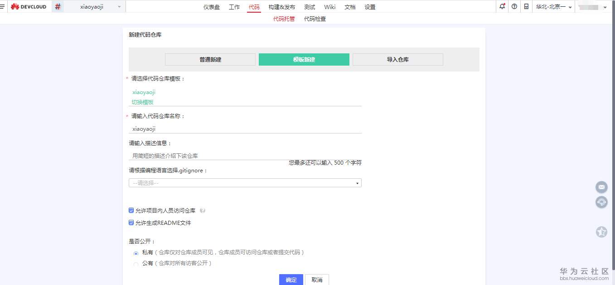This screenshot has width=615, height=285.
Task: Click the mail feedback icon on right edge
Action: [x=601, y=187]
